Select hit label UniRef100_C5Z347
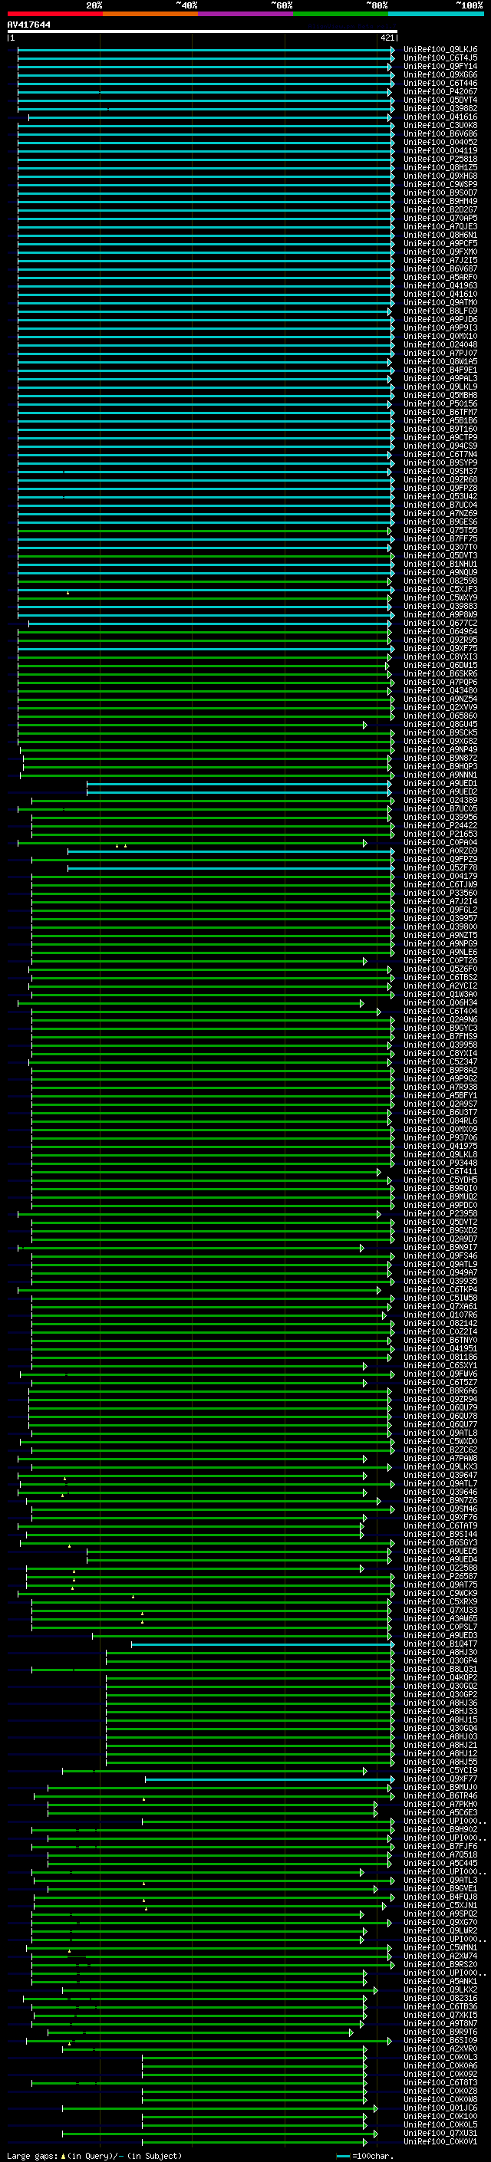 [x=440, y=1061]
